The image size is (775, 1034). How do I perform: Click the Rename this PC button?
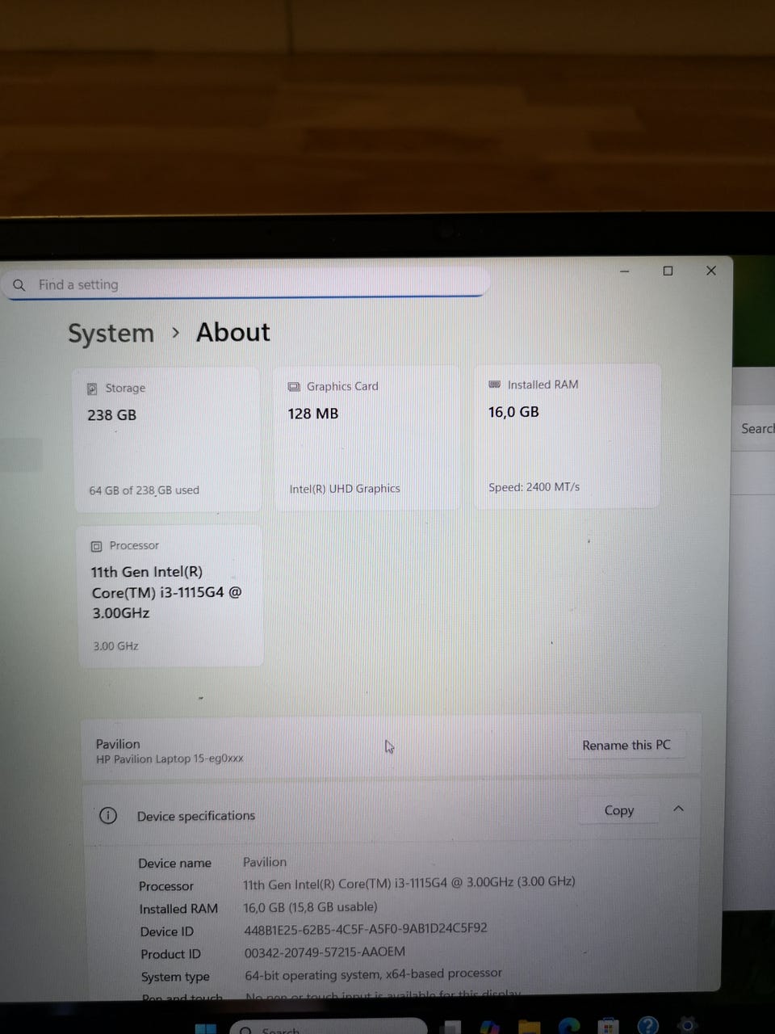click(x=626, y=745)
